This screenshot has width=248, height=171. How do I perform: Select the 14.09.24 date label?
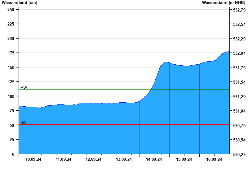(x=154, y=159)
